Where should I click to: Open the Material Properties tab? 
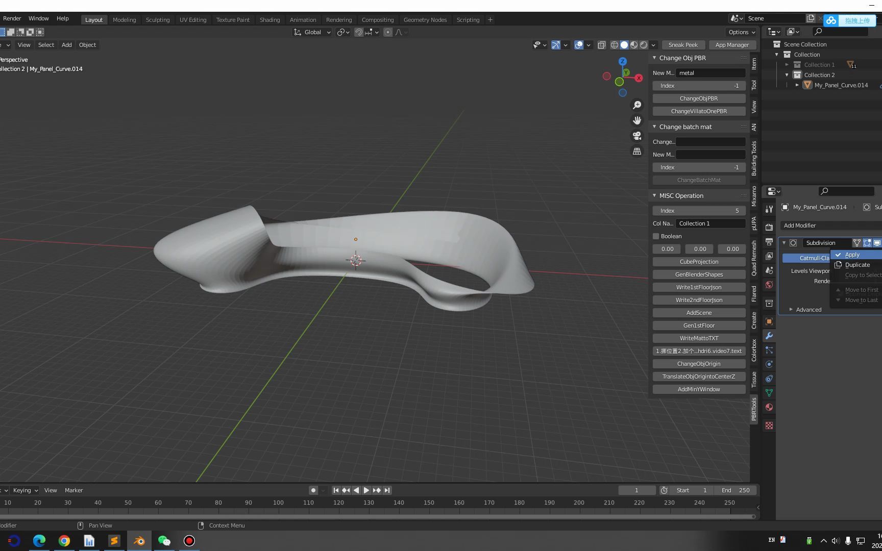click(x=769, y=407)
